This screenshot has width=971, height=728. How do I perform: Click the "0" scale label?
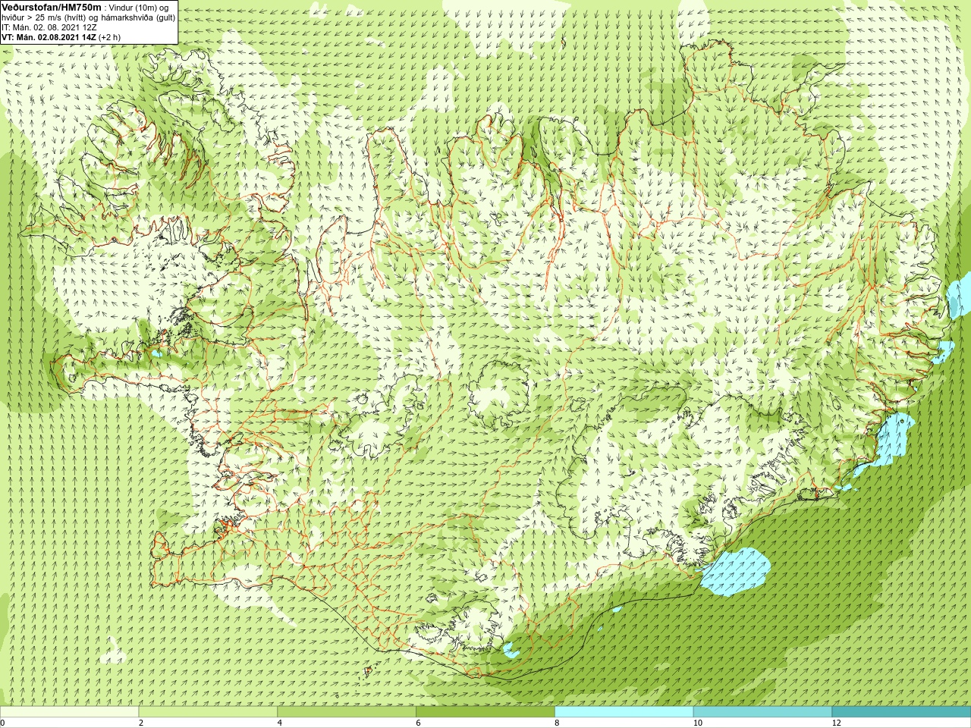(x=3, y=723)
